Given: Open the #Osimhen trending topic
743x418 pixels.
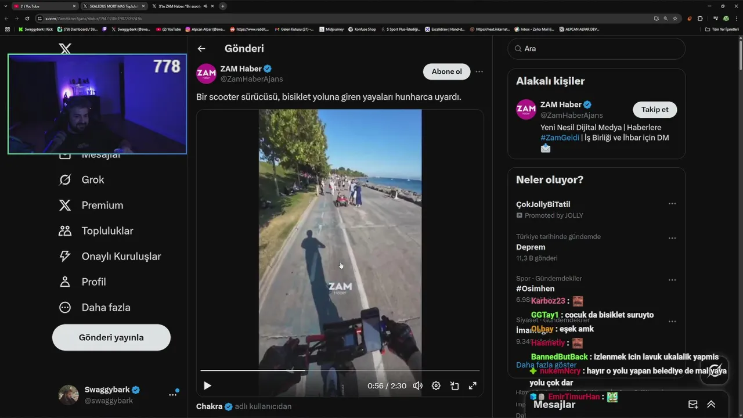Looking at the screenshot, I should click(535, 289).
